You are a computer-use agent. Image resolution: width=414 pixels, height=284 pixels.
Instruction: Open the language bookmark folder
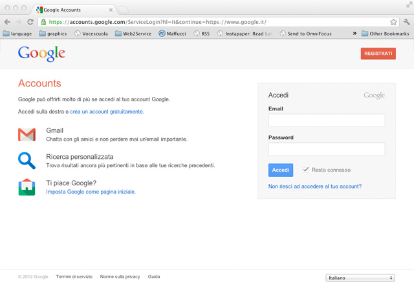17,34
